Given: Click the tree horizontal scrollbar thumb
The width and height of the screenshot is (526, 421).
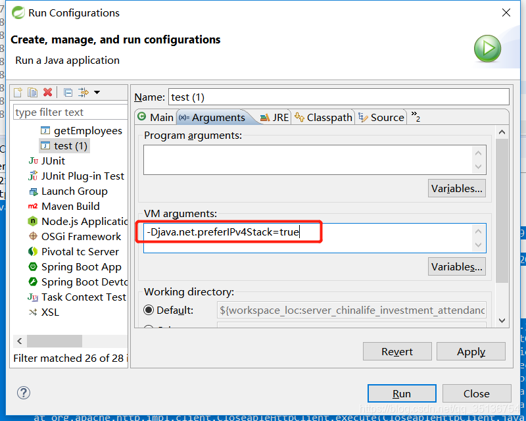Looking at the screenshot, I should (x=55, y=341).
